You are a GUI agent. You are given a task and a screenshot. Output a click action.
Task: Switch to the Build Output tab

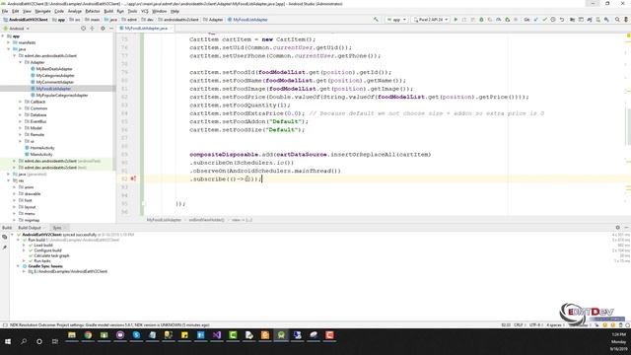click(30, 228)
